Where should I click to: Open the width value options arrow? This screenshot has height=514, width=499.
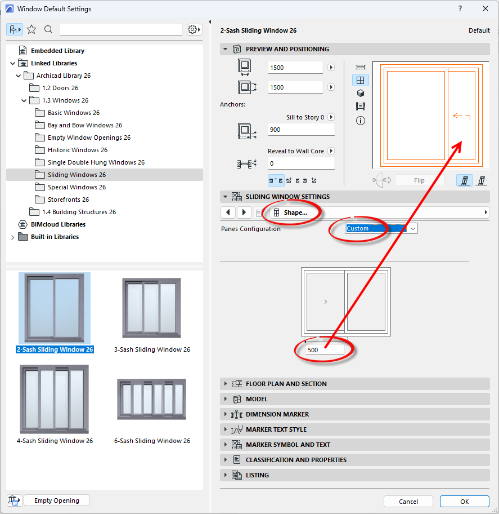tap(331, 68)
